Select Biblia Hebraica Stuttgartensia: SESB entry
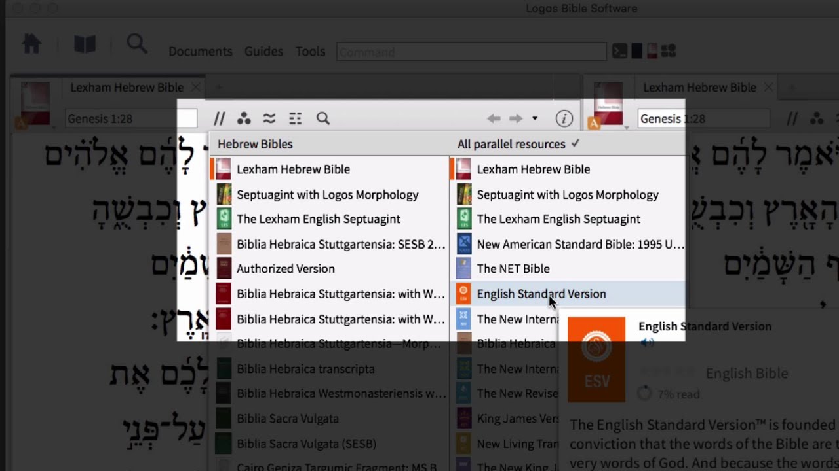This screenshot has width=839, height=471. coord(329,244)
